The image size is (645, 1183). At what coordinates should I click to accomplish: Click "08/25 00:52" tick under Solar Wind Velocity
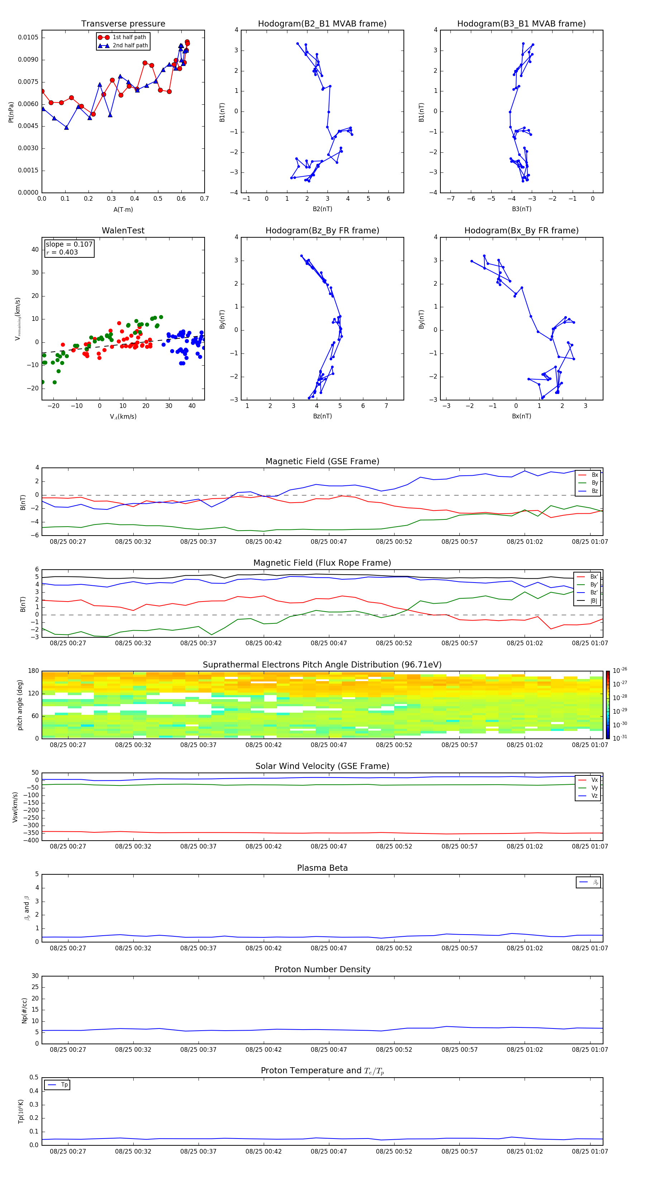pos(394,846)
